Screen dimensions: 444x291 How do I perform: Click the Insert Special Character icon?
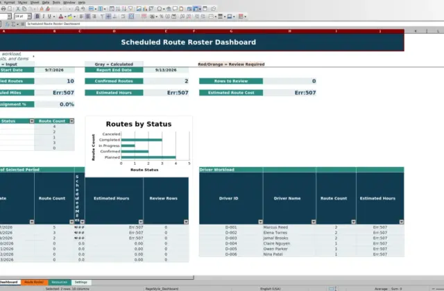160,9
